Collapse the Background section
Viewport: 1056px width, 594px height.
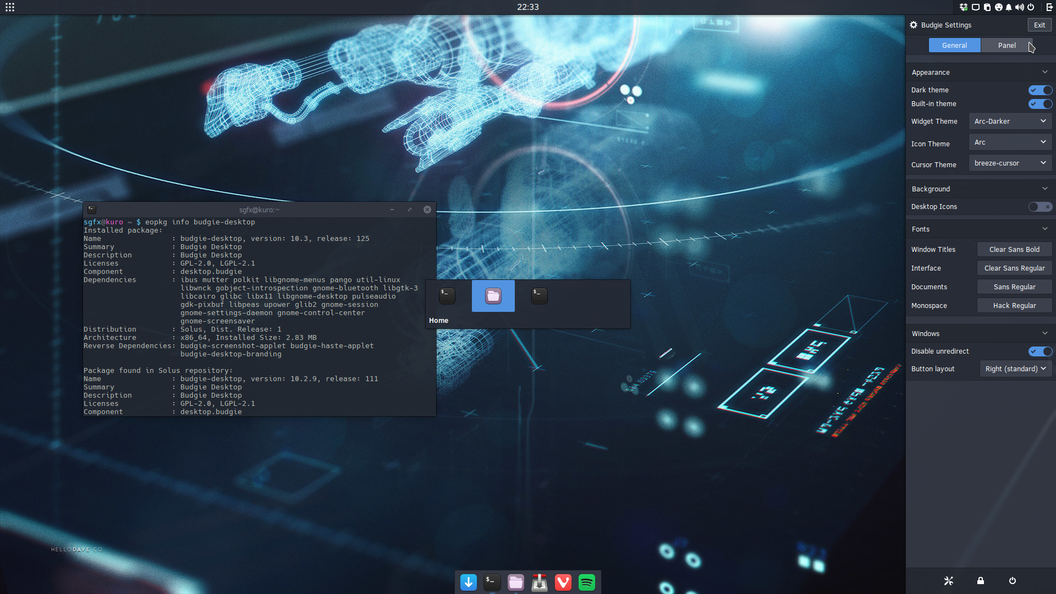coord(1044,189)
